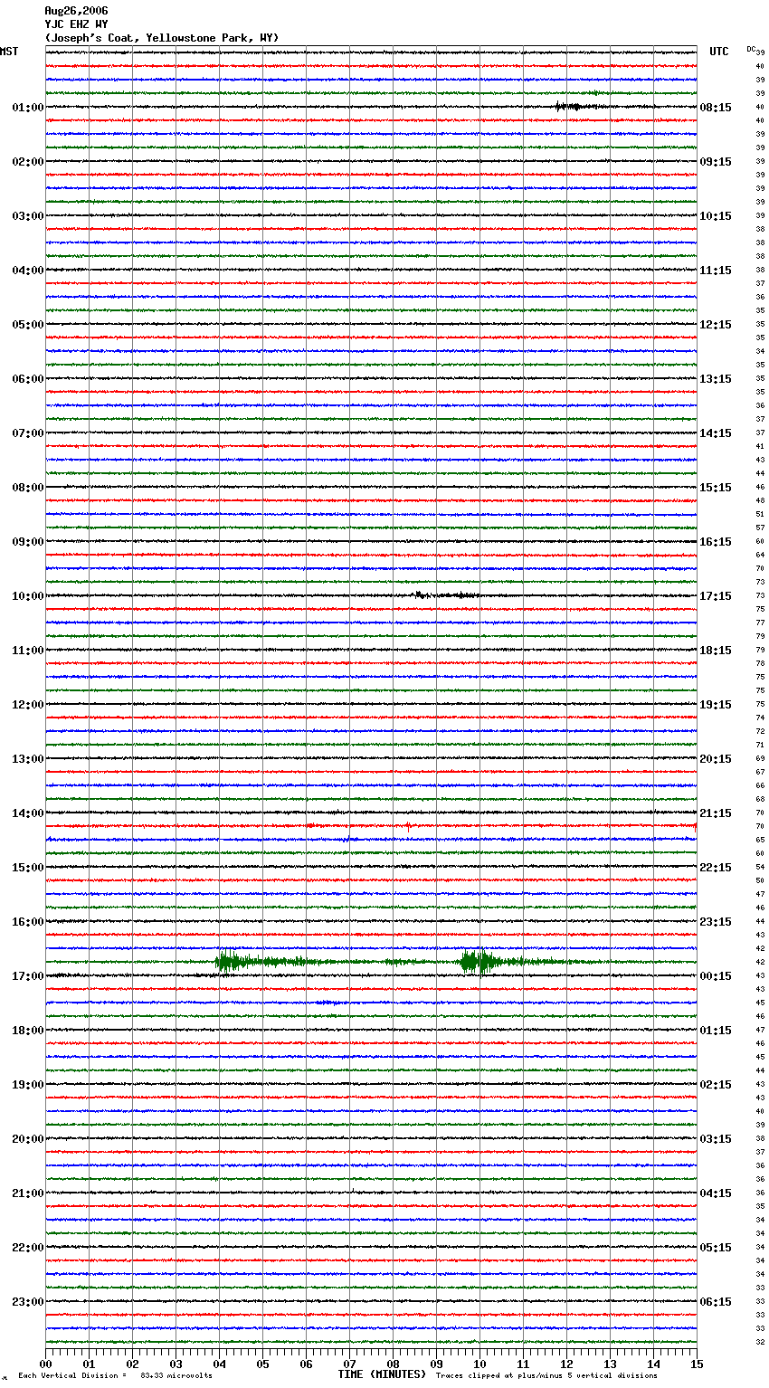Click the 00:15 UTC time label
769x1388 pixels.
pyautogui.click(x=716, y=976)
